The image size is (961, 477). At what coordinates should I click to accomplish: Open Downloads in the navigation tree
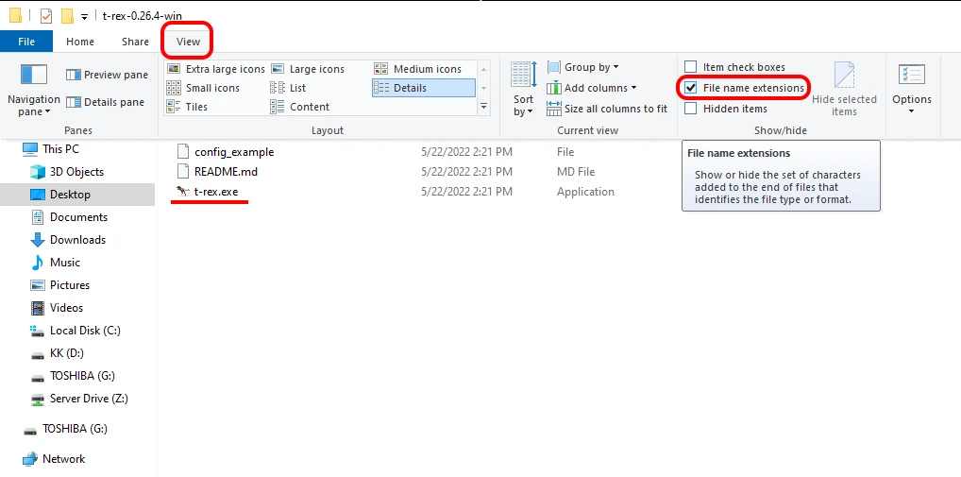pos(77,240)
